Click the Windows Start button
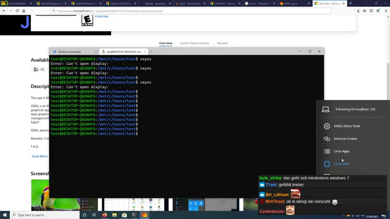Viewport: 390px width, 219px height. [5, 215]
